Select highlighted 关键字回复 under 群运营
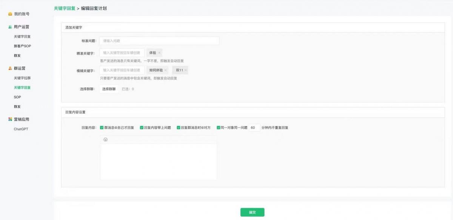Viewport: 453px width, 220px height. [x=22, y=88]
